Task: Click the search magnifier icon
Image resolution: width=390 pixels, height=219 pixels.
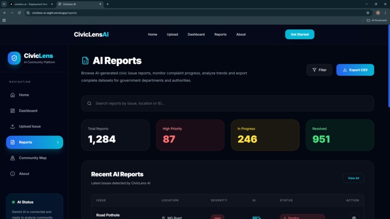Action: 90,103
